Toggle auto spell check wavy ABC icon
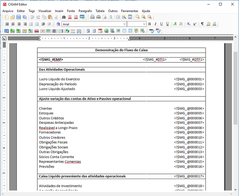The image size is (239, 196). pyautogui.click(x=158, y=31)
